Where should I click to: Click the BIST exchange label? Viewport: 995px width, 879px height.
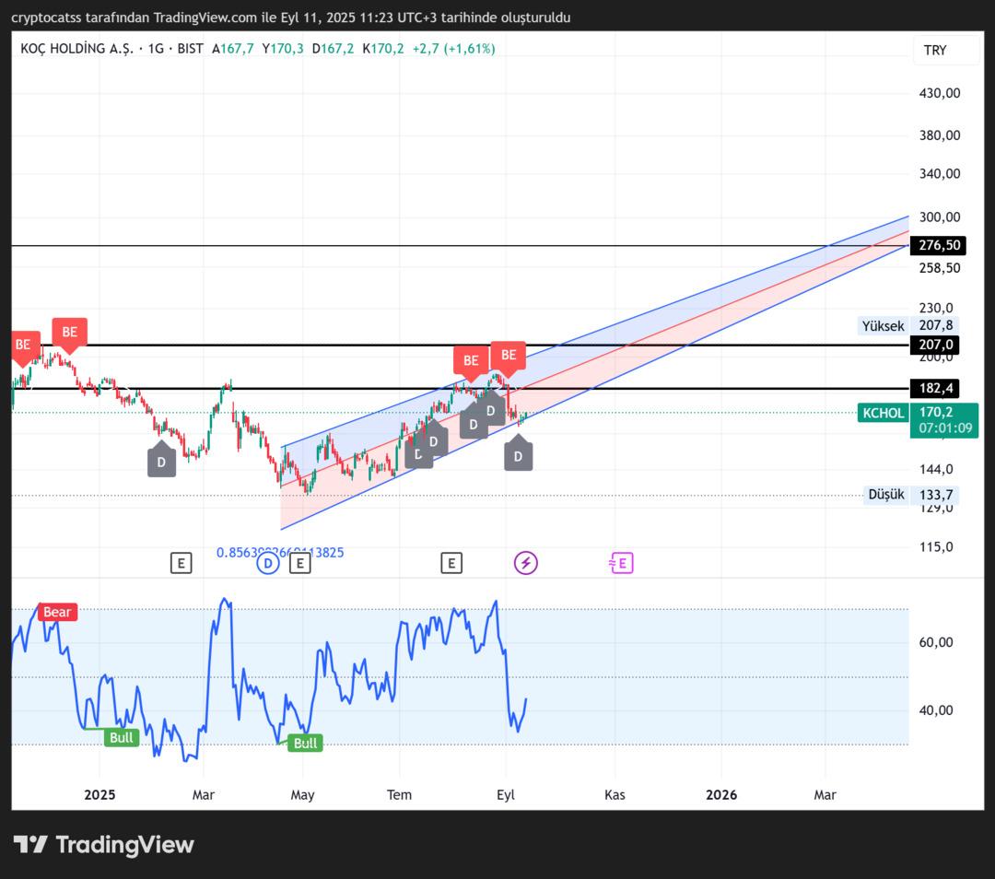coord(191,49)
